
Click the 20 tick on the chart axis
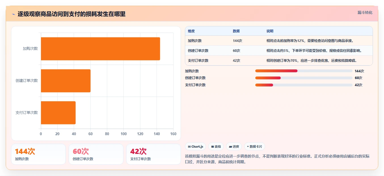[x=57, y=134]
